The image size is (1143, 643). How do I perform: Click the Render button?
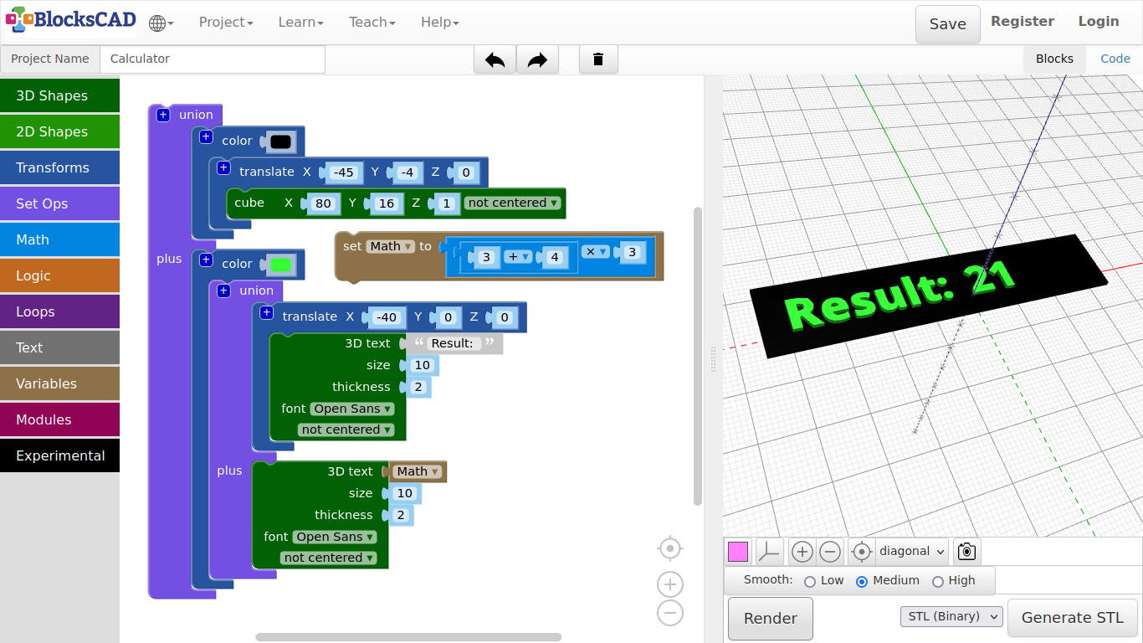pos(770,619)
